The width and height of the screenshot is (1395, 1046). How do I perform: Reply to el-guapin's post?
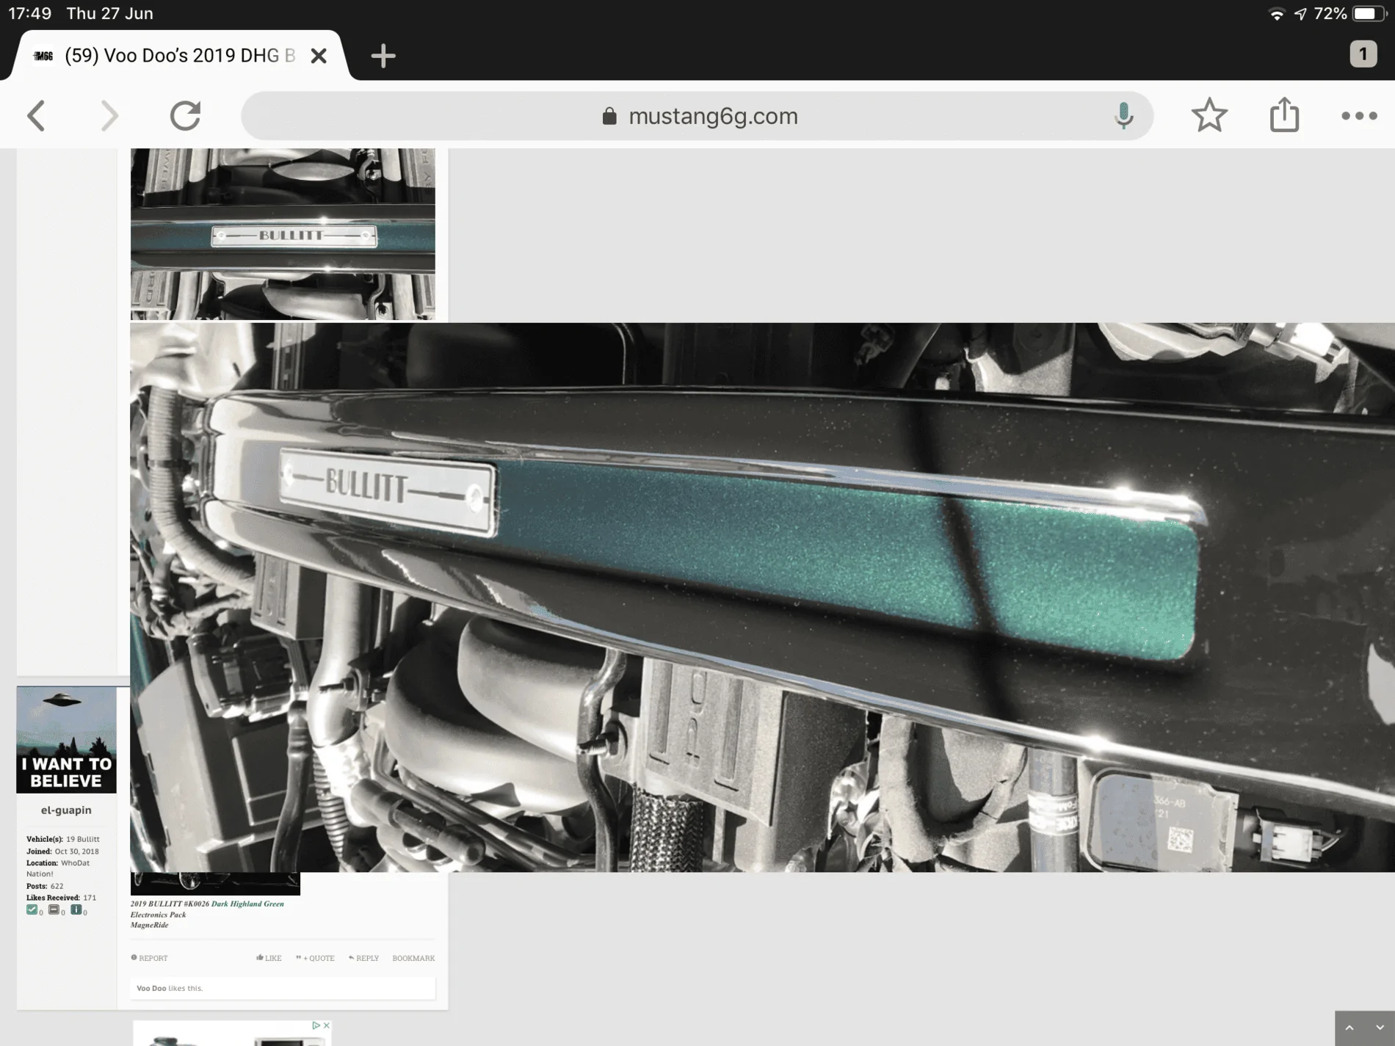(x=363, y=958)
